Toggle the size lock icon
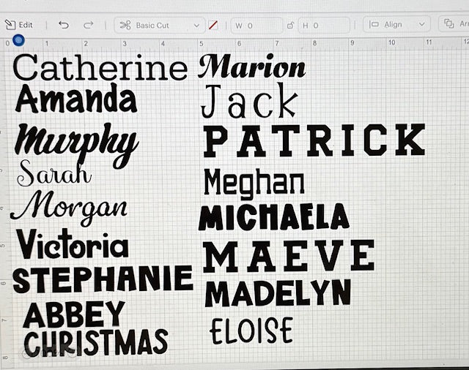 [290, 25]
